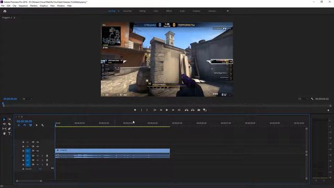The image size is (334, 188).
Task: Switch to the Color workspace tab
Action: click(156, 11)
